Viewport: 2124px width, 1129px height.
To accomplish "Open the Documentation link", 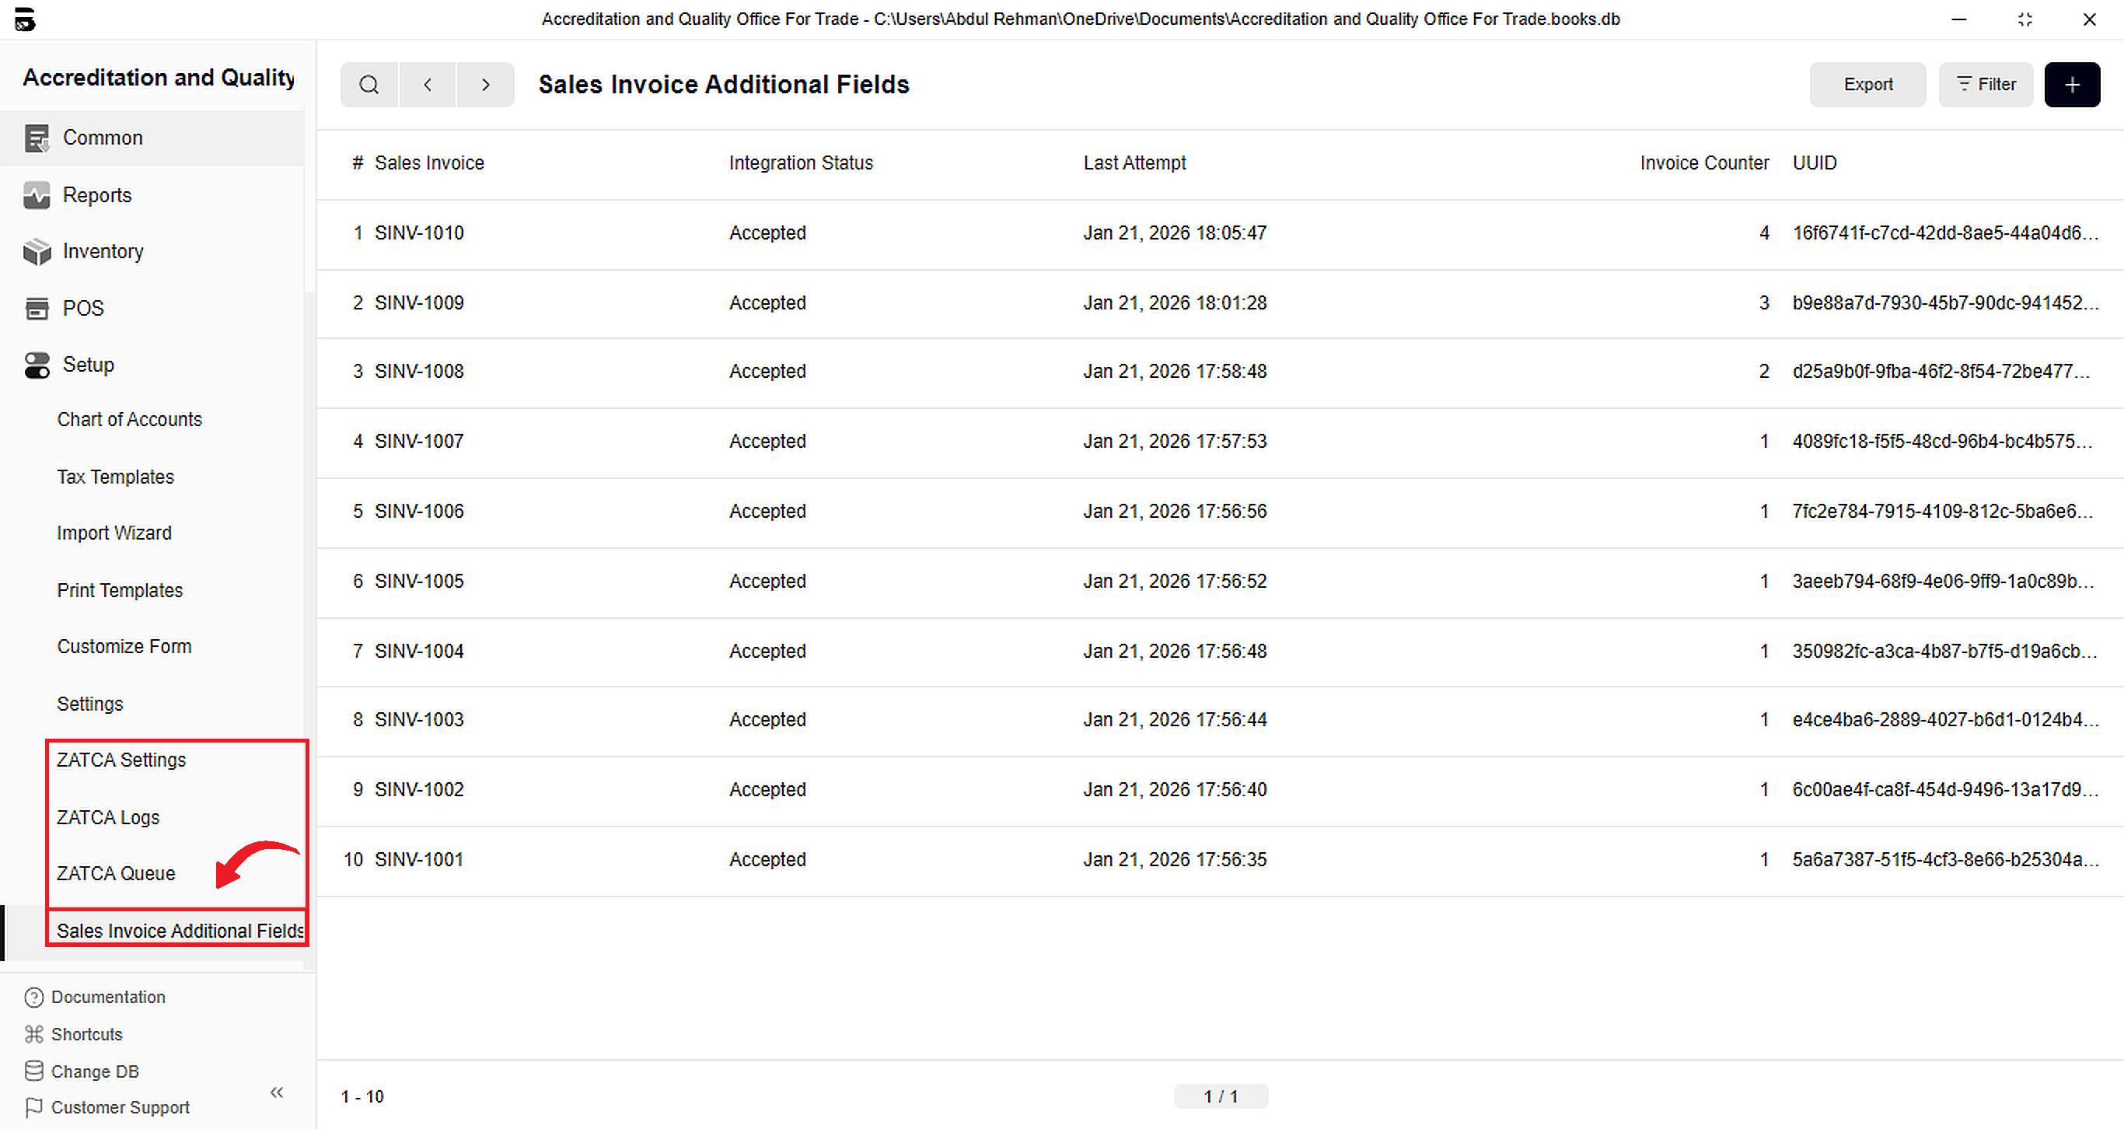I will tap(108, 997).
